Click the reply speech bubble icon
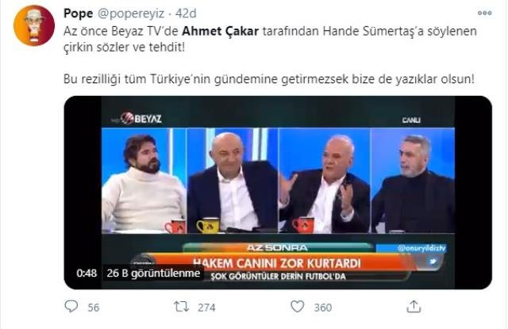508x329 pixels. click(x=71, y=306)
